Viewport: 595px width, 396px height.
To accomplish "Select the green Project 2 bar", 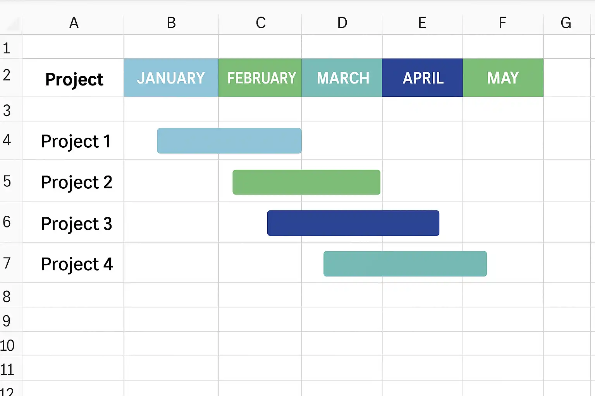I will point(306,182).
